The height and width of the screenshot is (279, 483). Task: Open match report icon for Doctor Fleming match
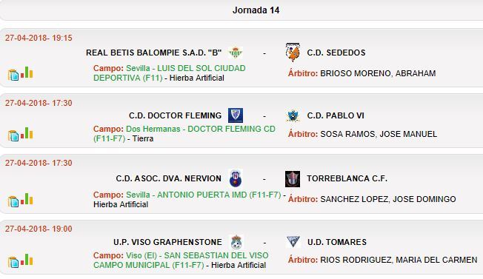pyautogui.click(x=13, y=135)
